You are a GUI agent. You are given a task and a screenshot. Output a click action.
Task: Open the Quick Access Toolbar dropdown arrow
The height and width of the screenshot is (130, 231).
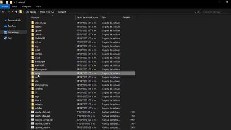click(x=14, y=3)
